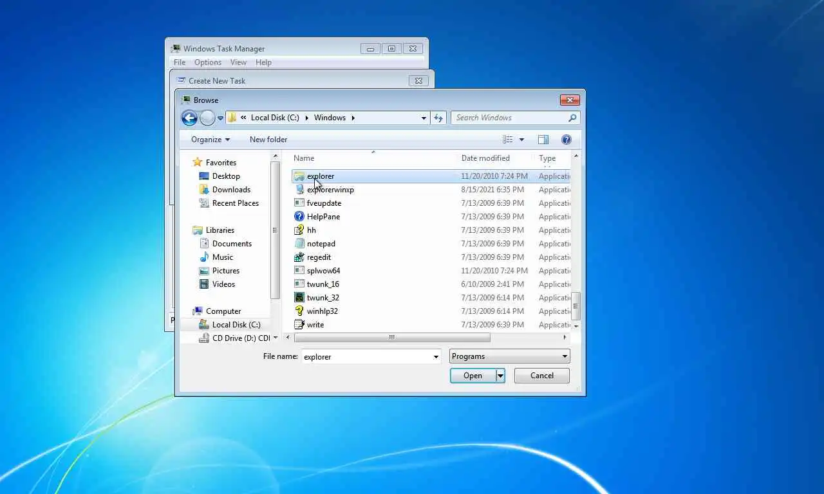
Task: Open View menu in Task Manager
Action: click(238, 62)
